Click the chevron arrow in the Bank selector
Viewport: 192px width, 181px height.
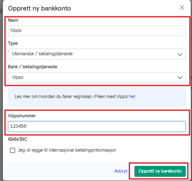tap(180, 78)
